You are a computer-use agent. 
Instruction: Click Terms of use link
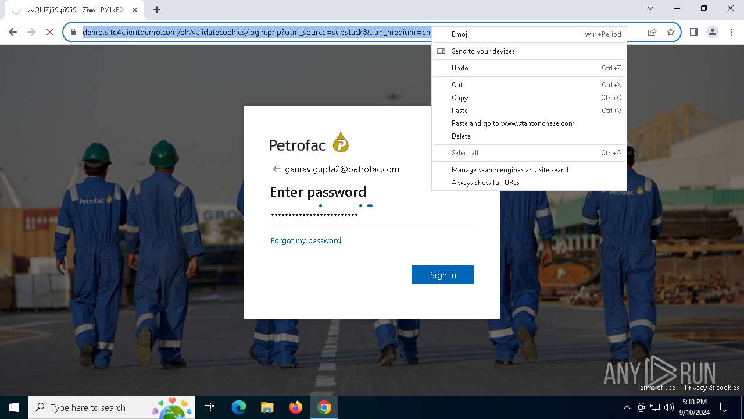(x=656, y=388)
